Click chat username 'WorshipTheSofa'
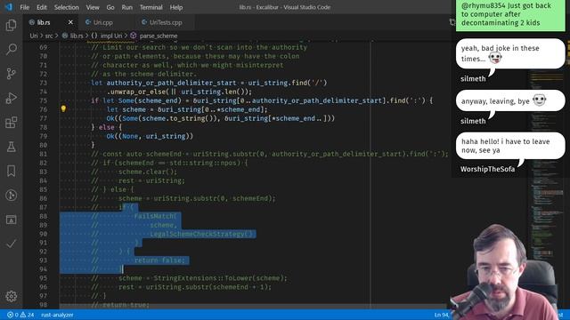Image resolution: width=570 pixels, height=320 pixels. coord(487,169)
